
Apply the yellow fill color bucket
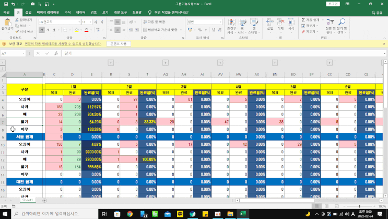[76, 30]
